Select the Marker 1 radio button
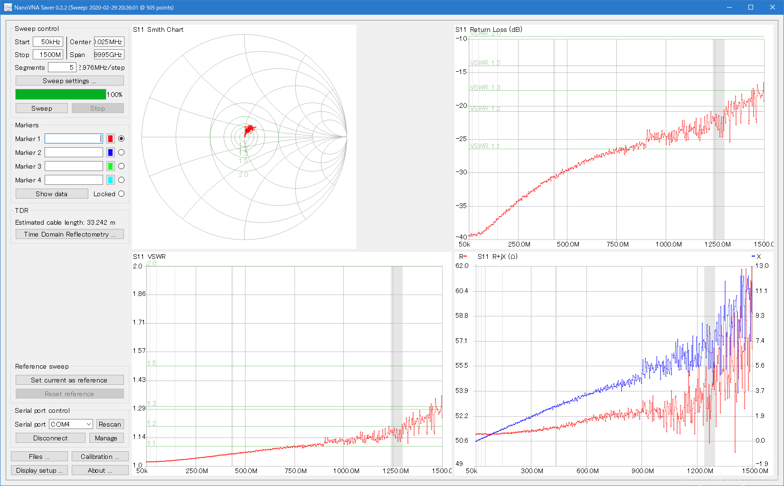 pyautogui.click(x=122, y=139)
